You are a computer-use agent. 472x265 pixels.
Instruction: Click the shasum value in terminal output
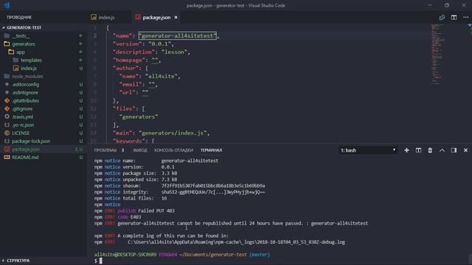click(x=213, y=186)
